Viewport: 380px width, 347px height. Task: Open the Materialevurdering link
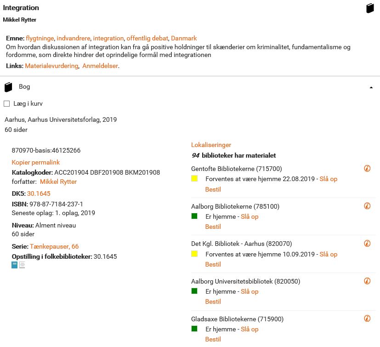click(51, 66)
